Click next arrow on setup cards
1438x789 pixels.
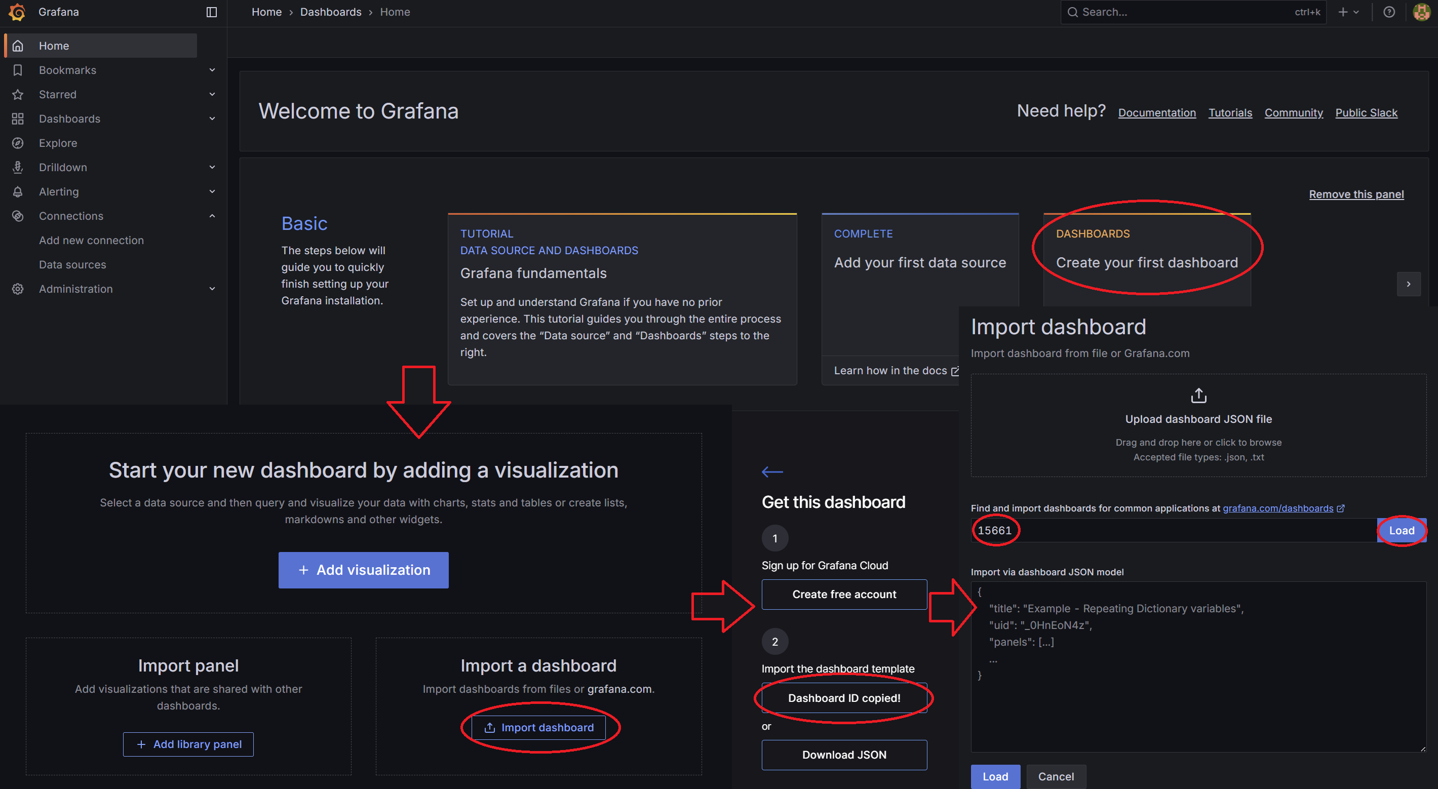coord(1408,284)
